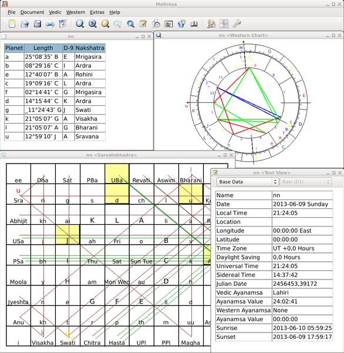This screenshot has height=353, width=344.
Task: Open the Vedic menu
Action: click(55, 12)
